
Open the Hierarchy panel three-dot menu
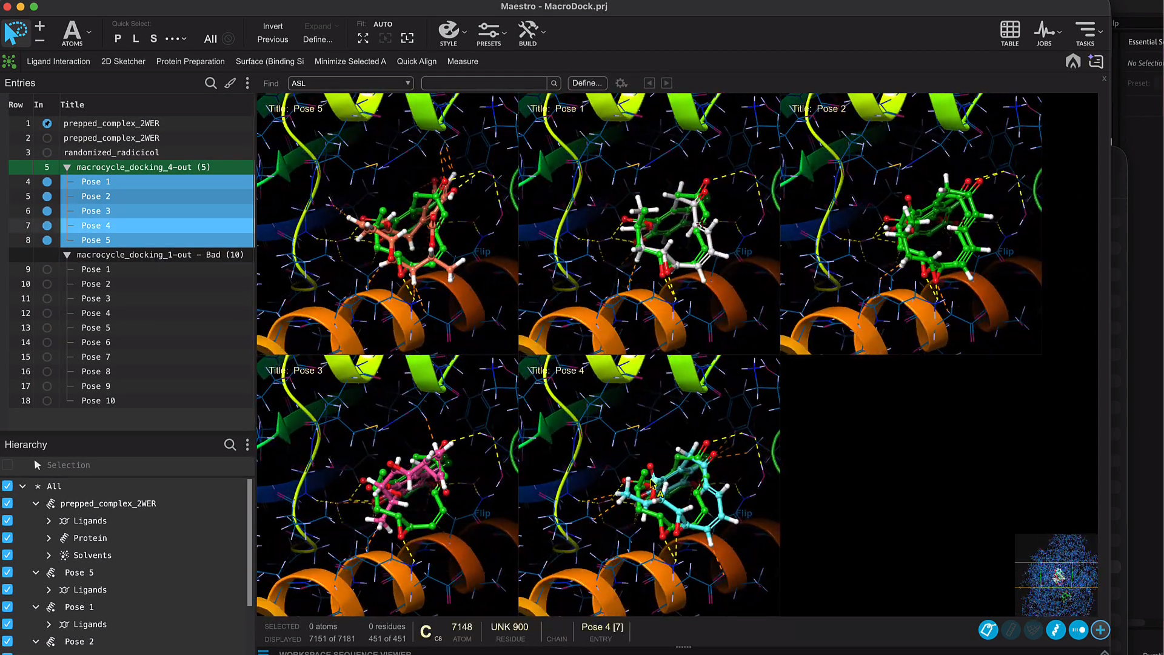(247, 445)
